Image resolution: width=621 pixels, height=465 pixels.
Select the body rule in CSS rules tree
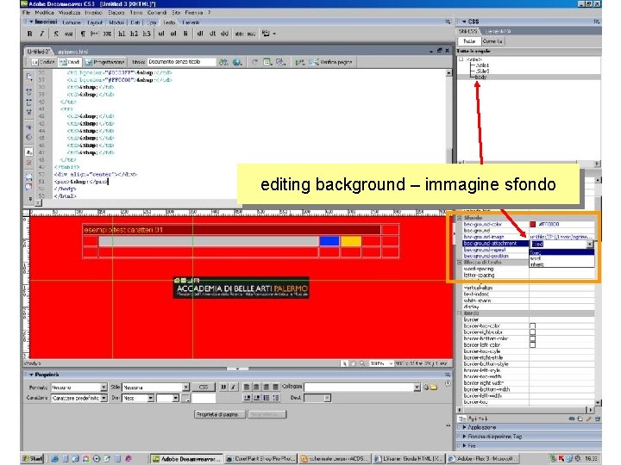click(480, 77)
